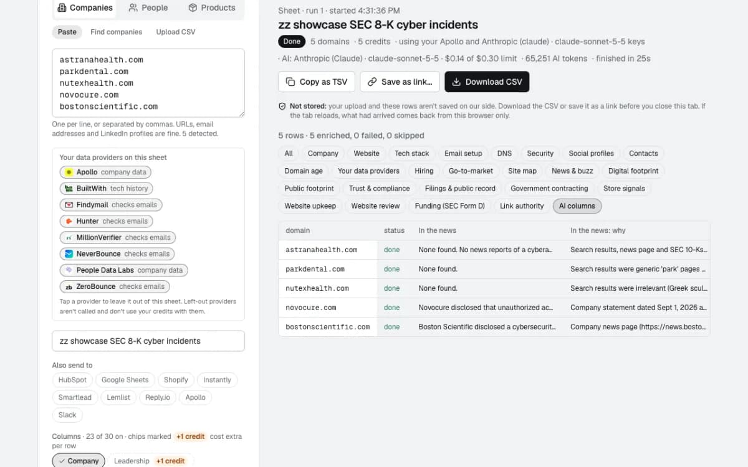Click Shopify under Also send to
748x467 pixels.
coord(176,380)
